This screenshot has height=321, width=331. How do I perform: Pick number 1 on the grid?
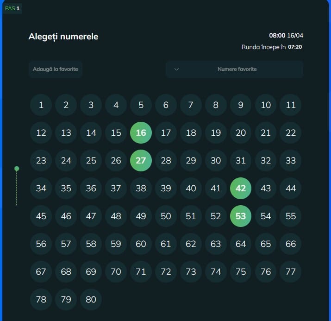[41, 105]
